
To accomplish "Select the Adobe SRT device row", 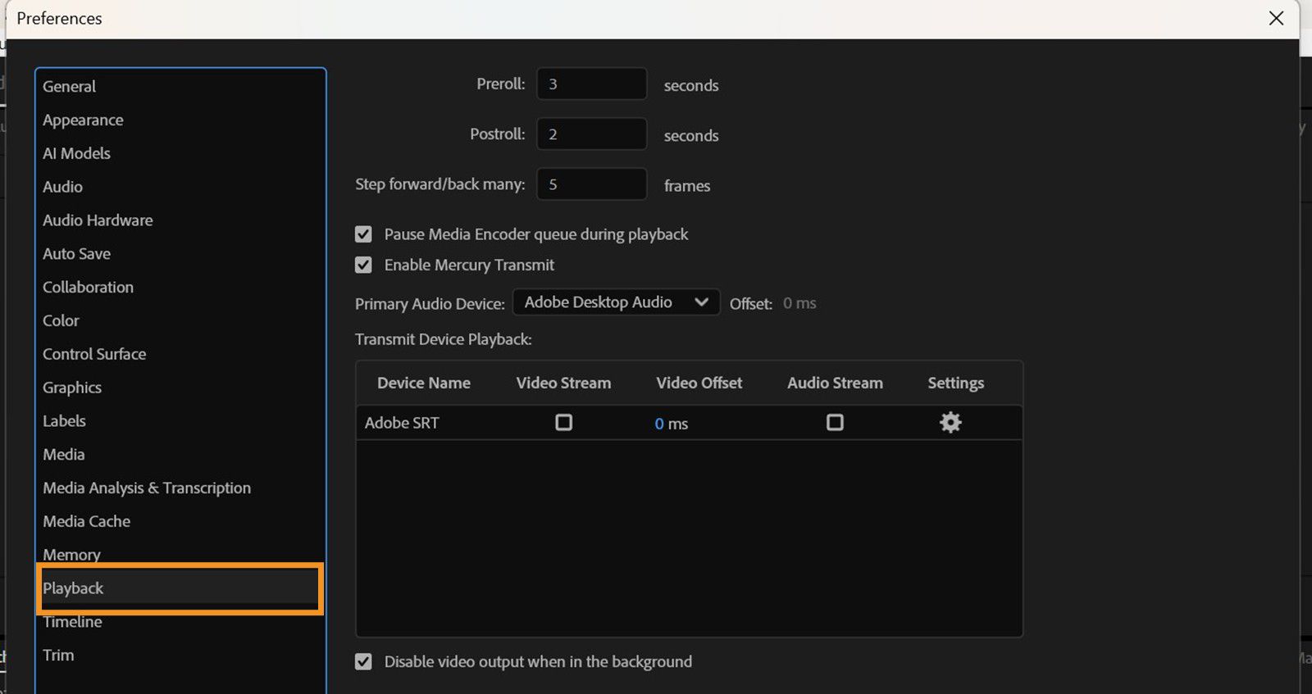I will (x=402, y=424).
